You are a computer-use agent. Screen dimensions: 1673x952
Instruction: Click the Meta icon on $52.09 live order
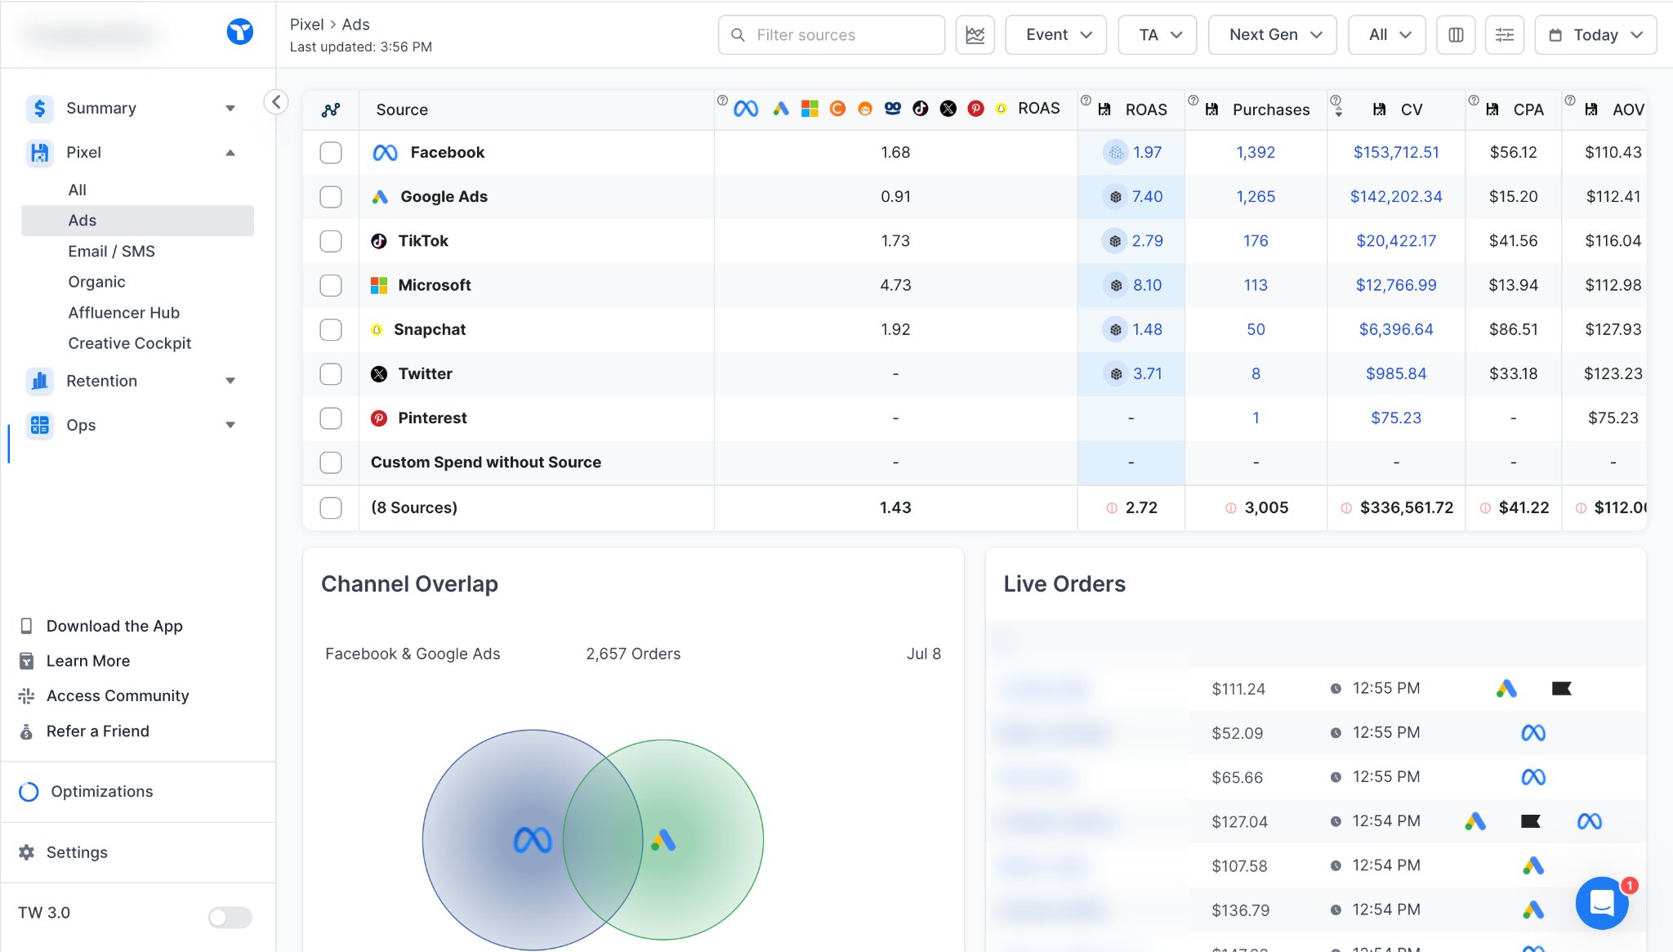pyautogui.click(x=1533, y=733)
